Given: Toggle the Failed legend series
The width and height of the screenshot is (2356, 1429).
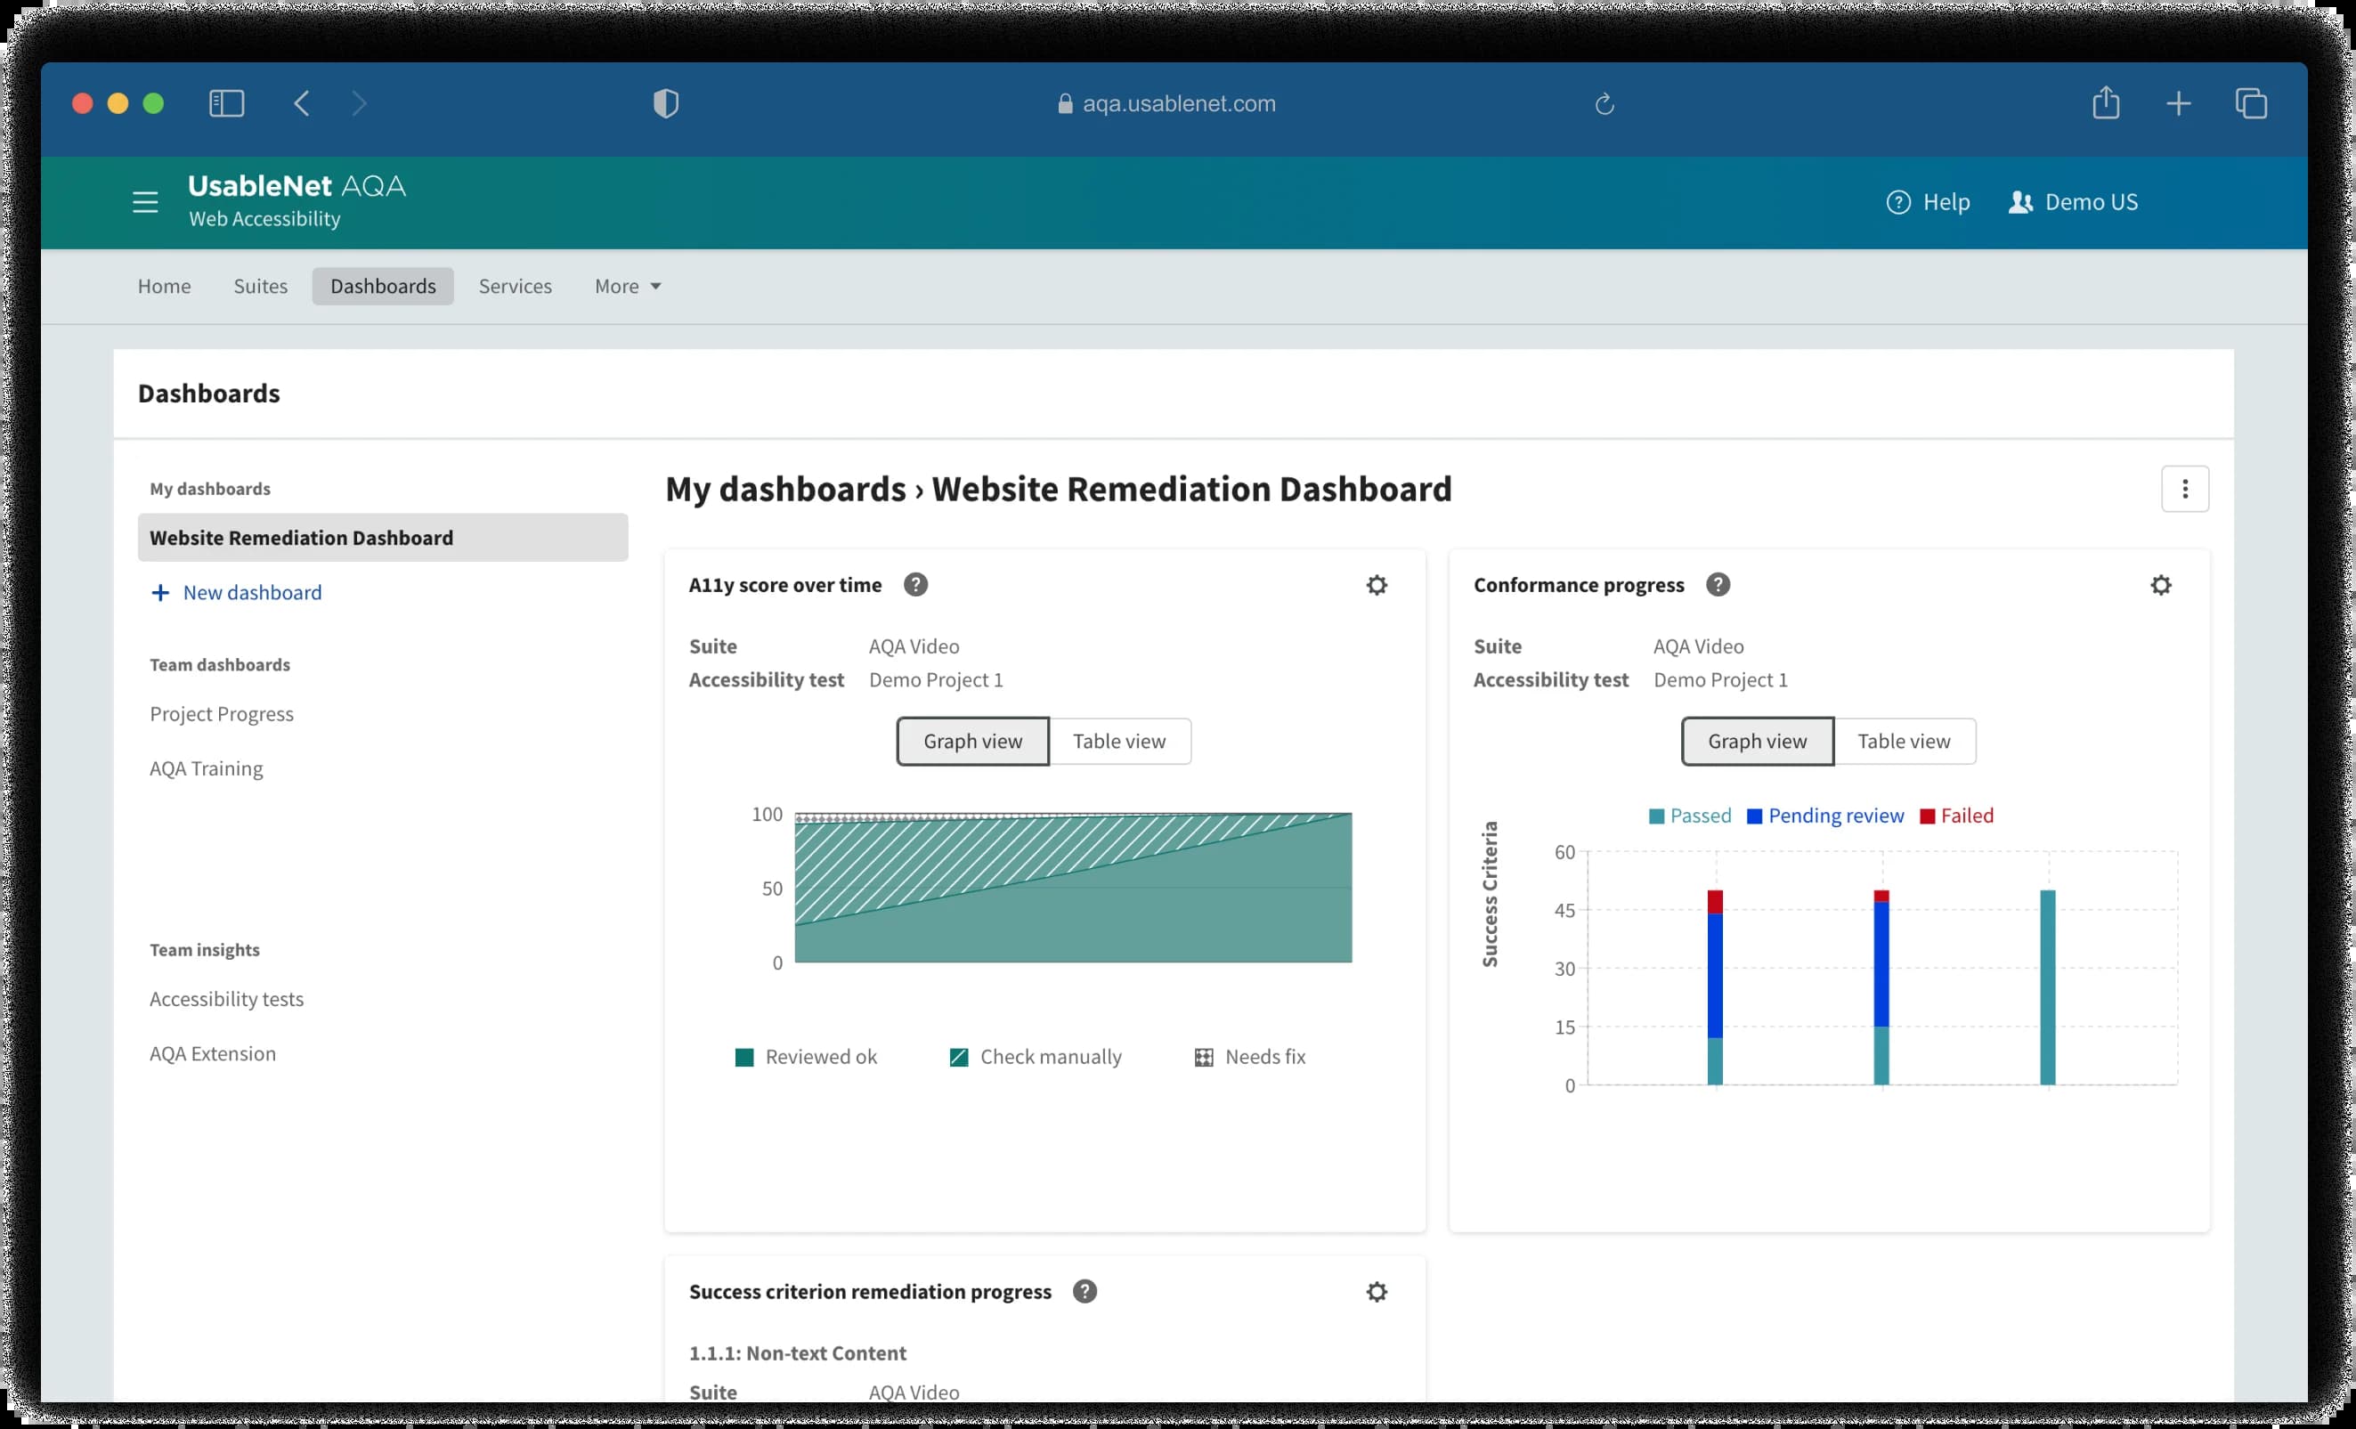Looking at the screenshot, I should tap(1956, 816).
